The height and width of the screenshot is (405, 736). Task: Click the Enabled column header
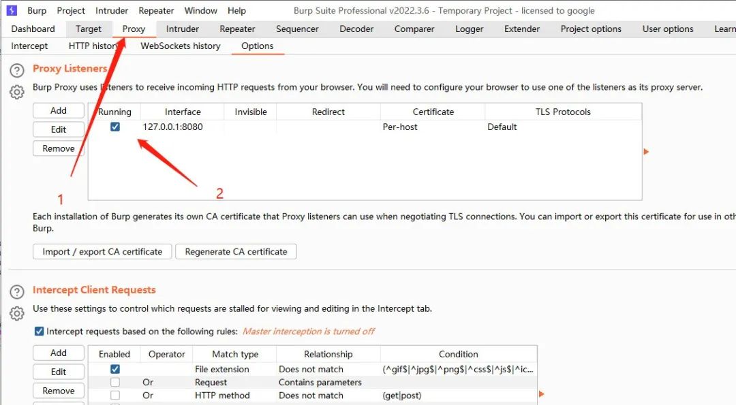[114, 355]
